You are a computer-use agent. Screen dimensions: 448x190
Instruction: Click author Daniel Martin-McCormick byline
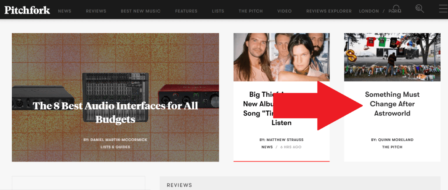[x=115, y=140]
